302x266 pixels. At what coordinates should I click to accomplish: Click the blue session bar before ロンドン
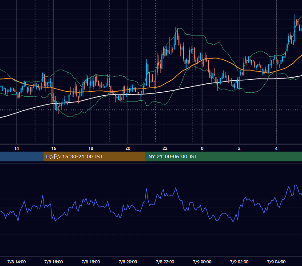pos(22,156)
